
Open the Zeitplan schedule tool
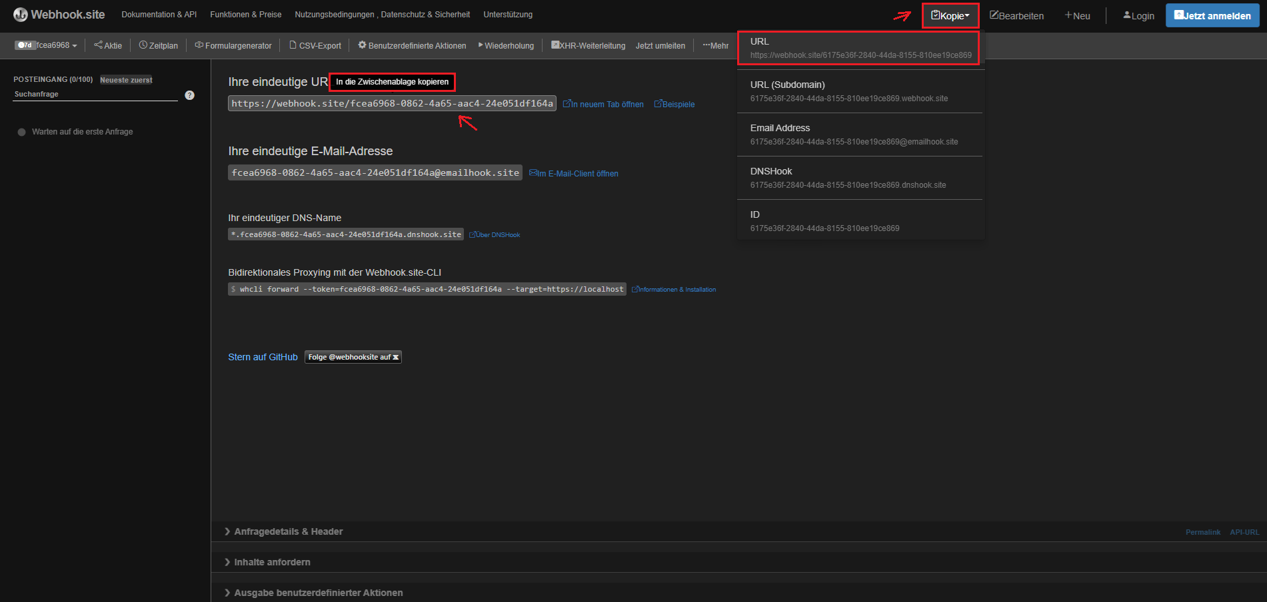tap(159, 46)
